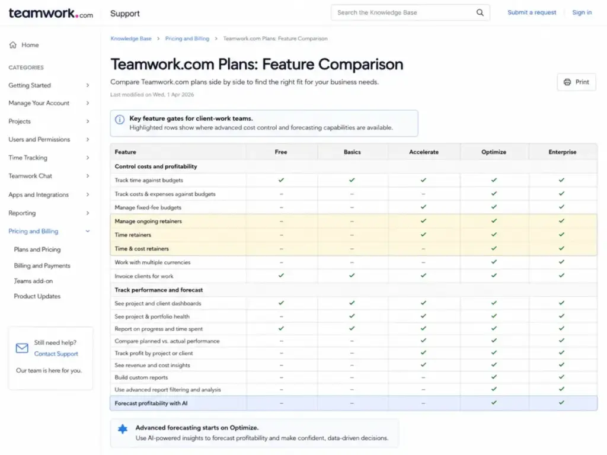Expand the Time Tracking chevron
This screenshot has height=455, width=607.
tap(88, 158)
